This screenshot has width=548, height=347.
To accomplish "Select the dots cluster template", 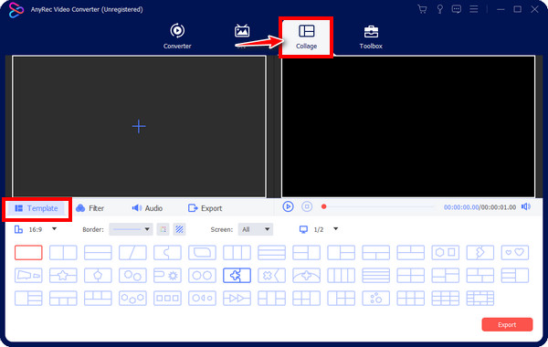I will [x=375, y=299].
